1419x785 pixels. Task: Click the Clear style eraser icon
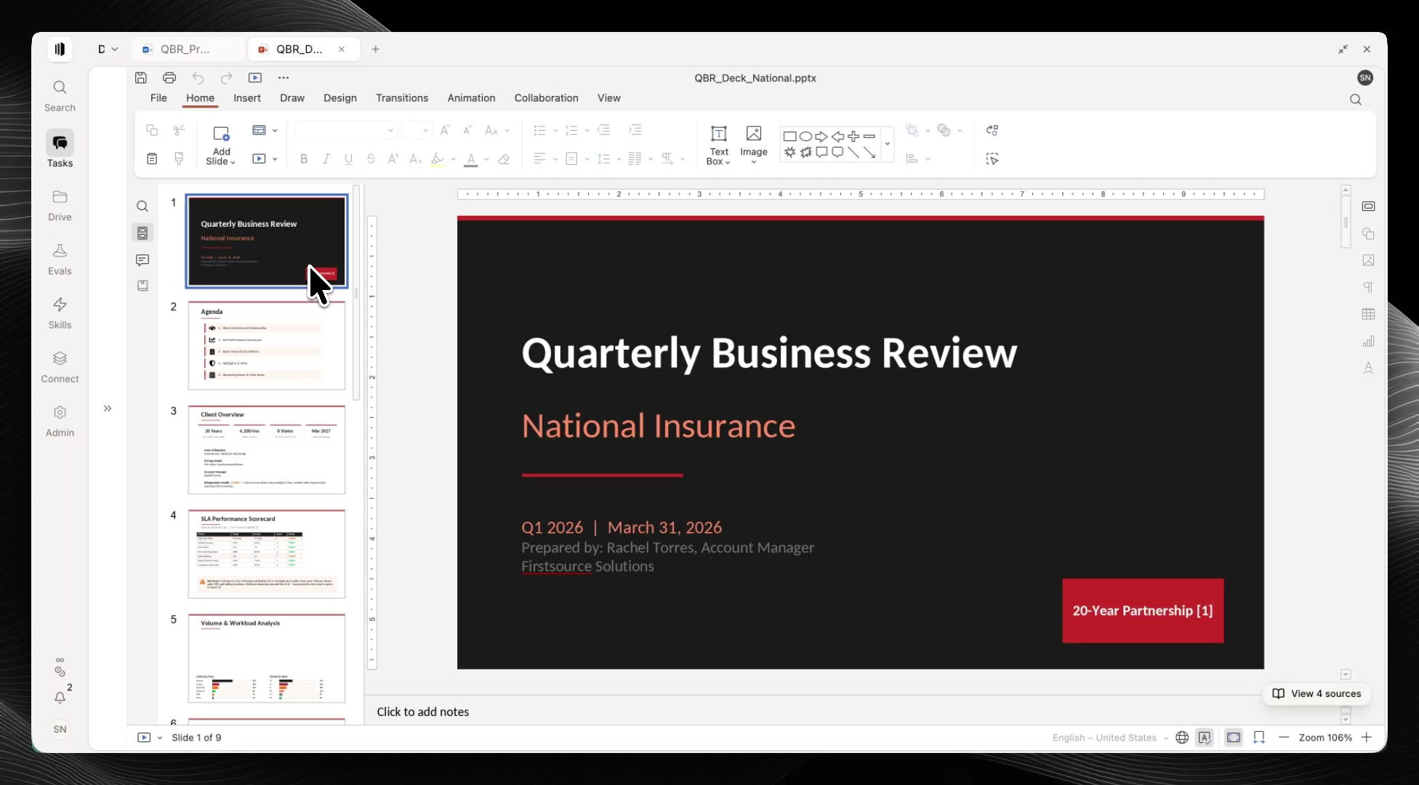(x=504, y=159)
